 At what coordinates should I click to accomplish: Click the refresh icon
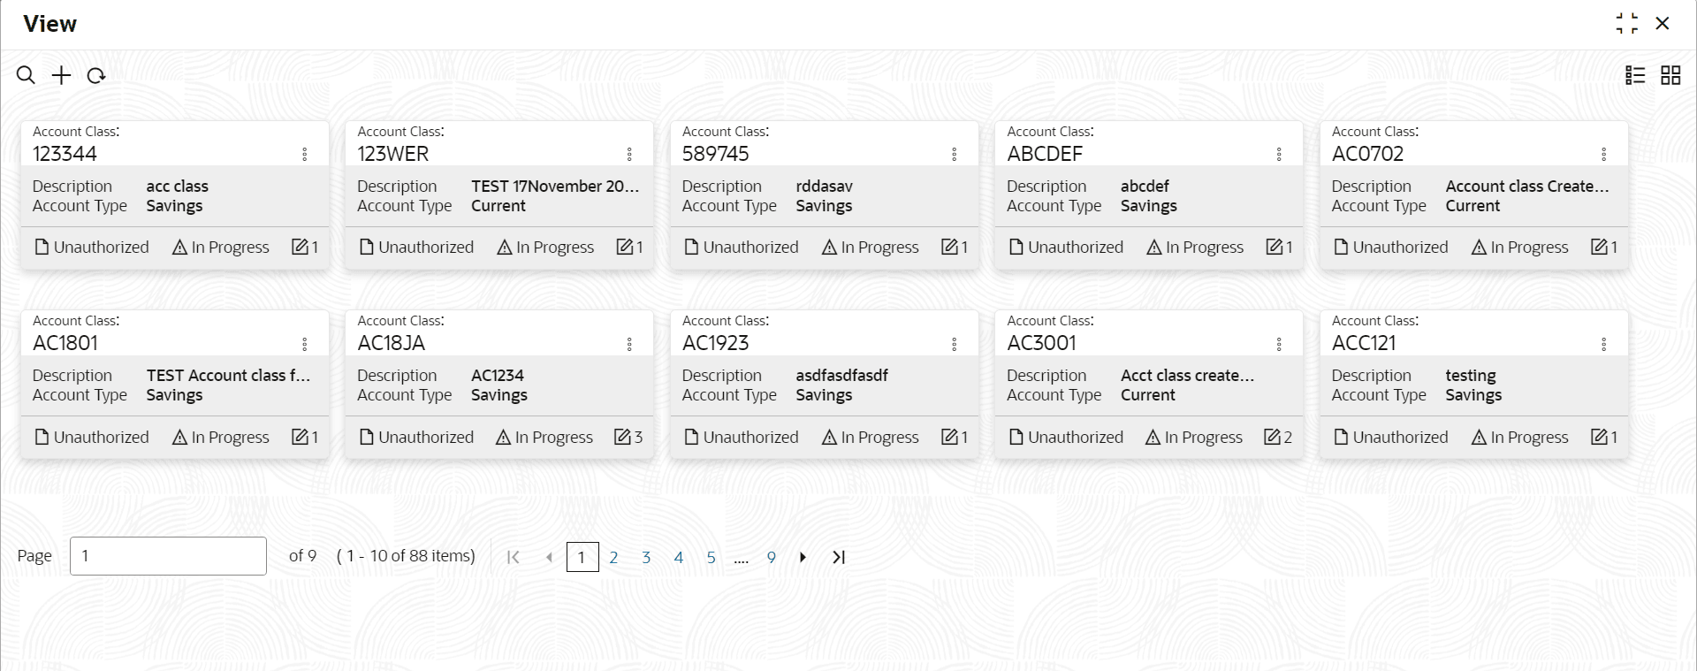(96, 75)
